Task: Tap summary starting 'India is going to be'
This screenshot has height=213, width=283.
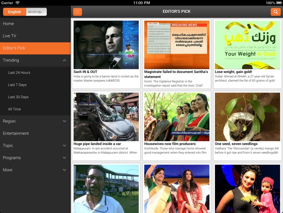Action: point(106,78)
